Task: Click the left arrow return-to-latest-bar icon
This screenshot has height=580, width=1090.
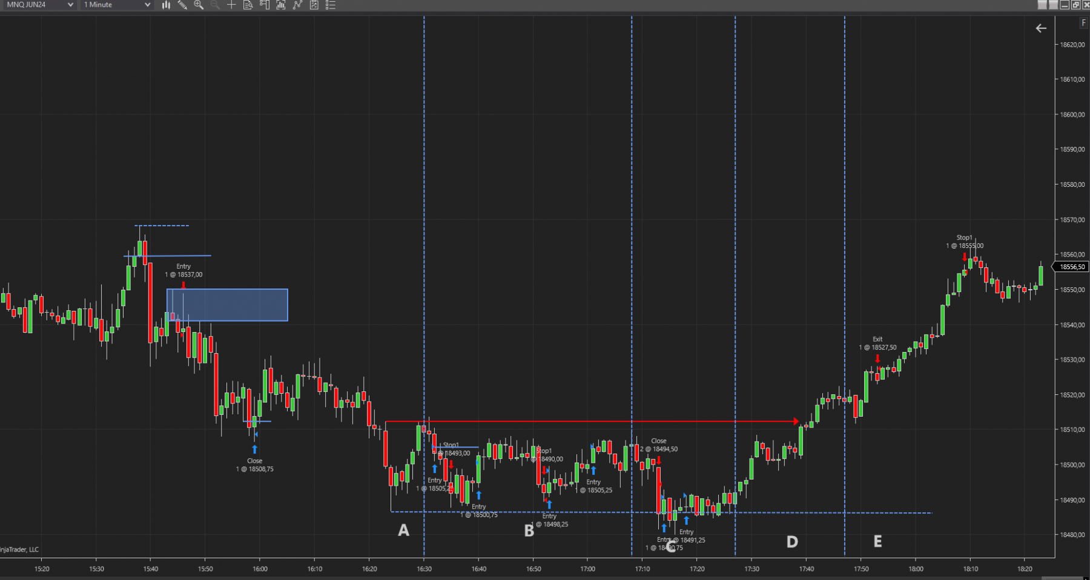Action: point(1041,28)
